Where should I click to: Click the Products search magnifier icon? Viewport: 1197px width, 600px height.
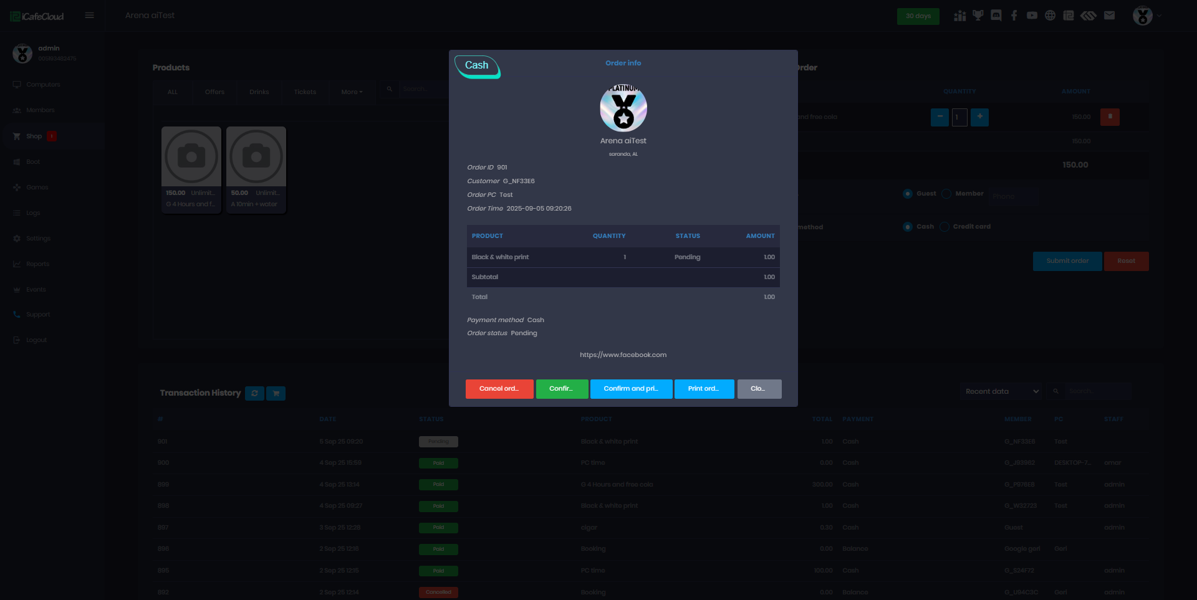[390, 89]
